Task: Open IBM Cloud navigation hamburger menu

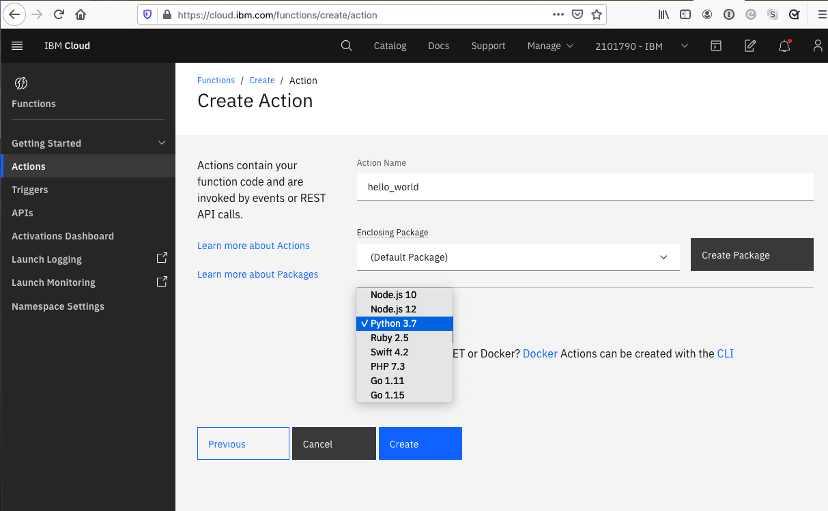Action: (18, 46)
